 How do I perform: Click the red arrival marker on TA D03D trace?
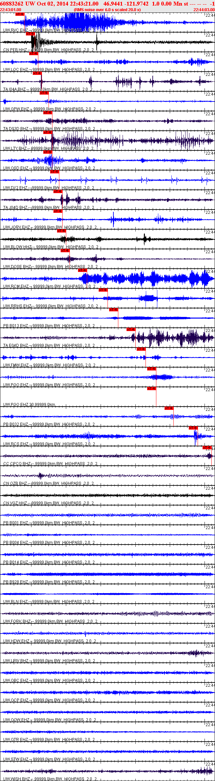[x=48, y=113]
